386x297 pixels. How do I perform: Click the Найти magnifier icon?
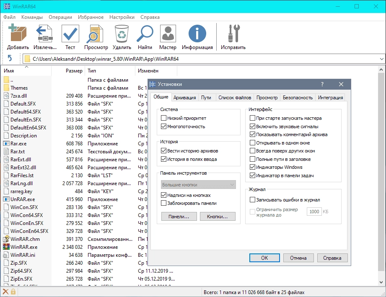(x=145, y=34)
